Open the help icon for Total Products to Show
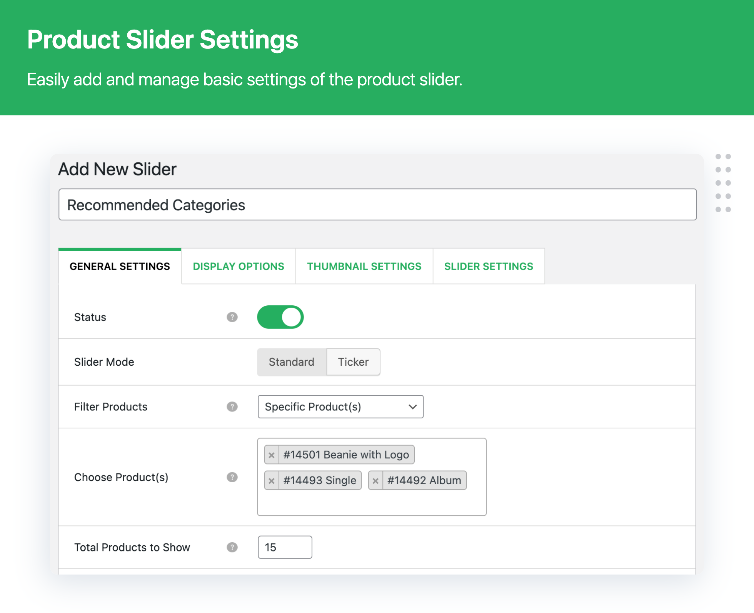Image resolution: width=754 pixels, height=613 pixels. (232, 547)
